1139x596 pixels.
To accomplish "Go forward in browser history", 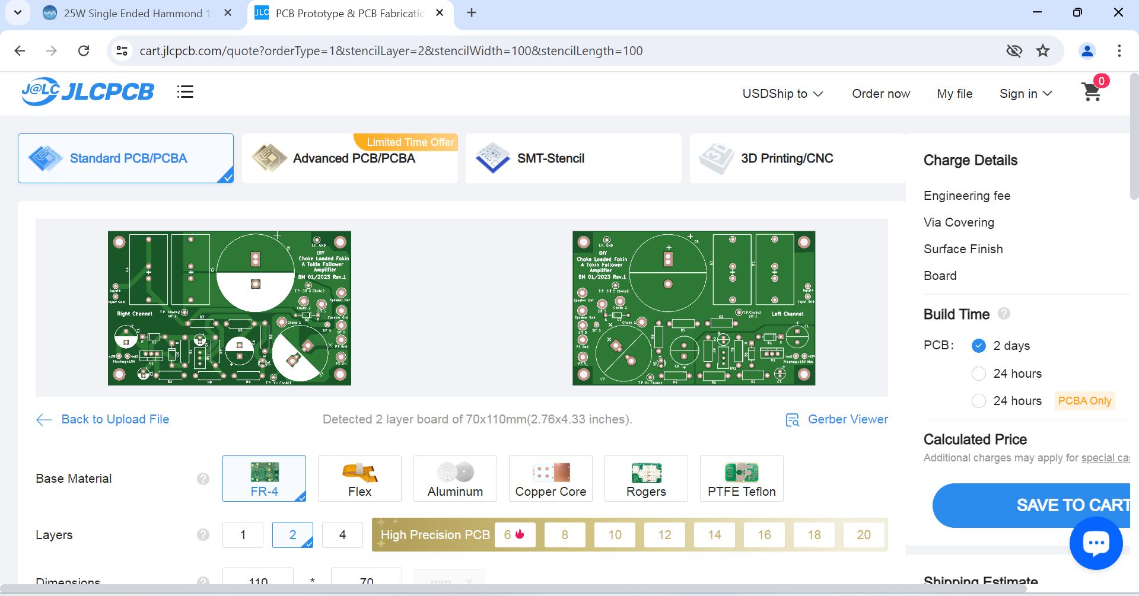I will tap(52, 51).
